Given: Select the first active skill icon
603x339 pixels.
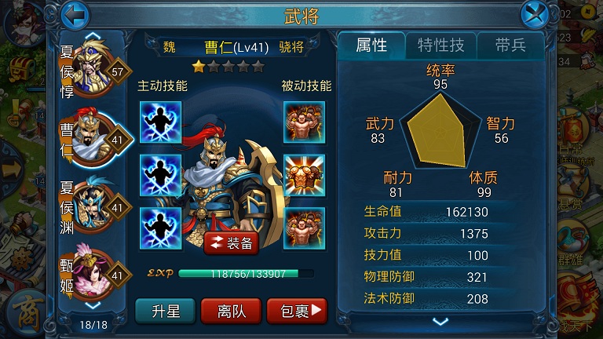Looking at the screenshot, I should tap(160, 122).
